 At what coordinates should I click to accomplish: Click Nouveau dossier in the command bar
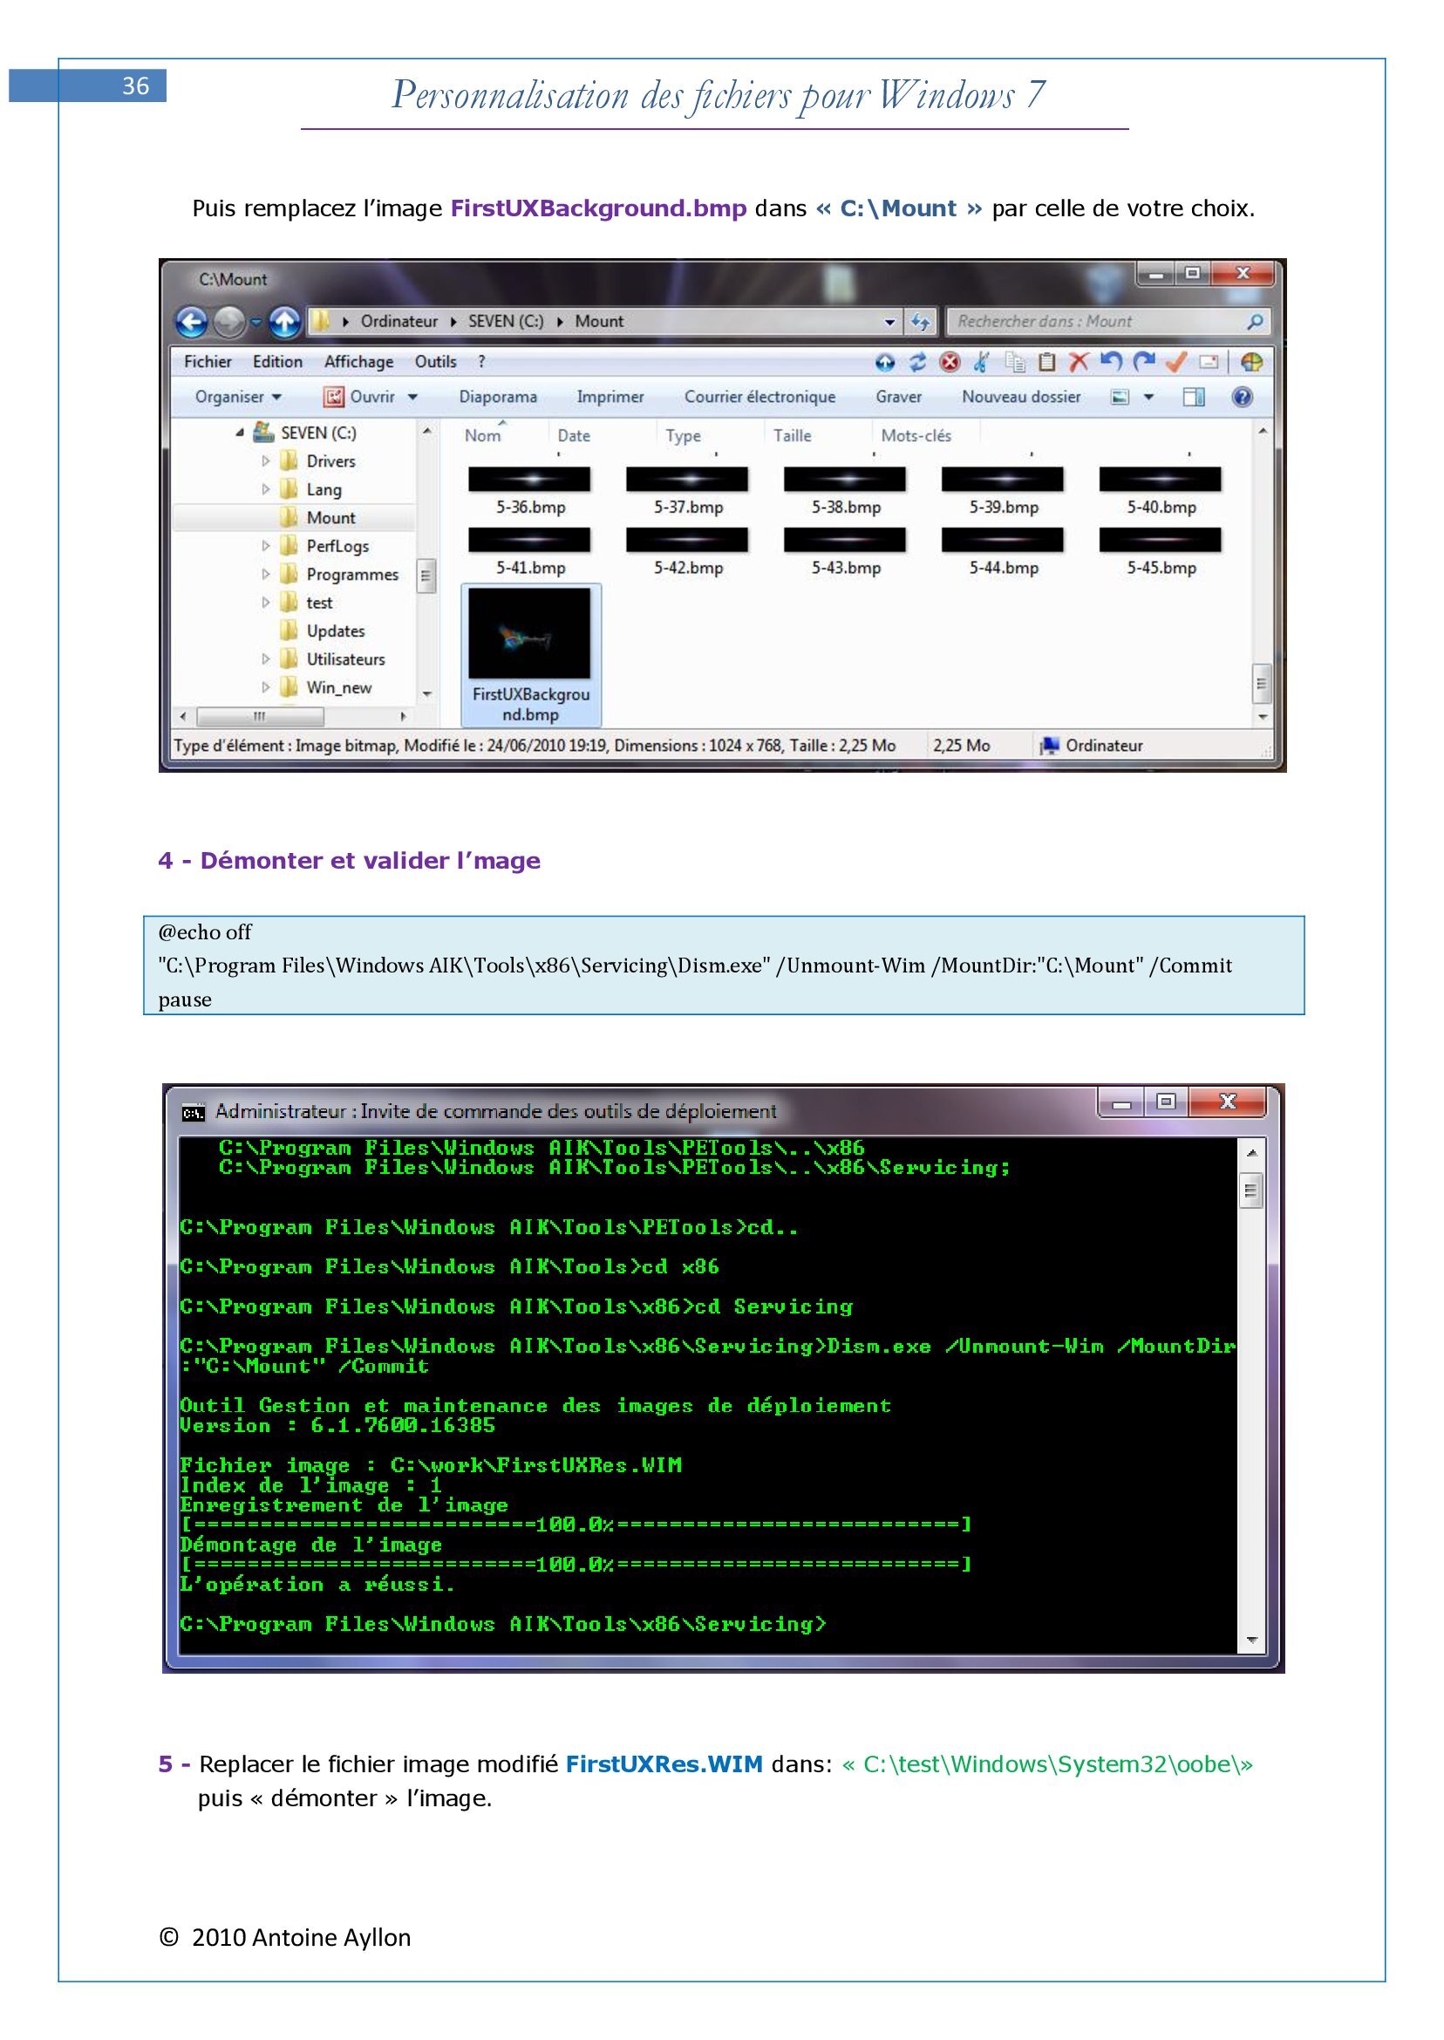(1021, 398)
